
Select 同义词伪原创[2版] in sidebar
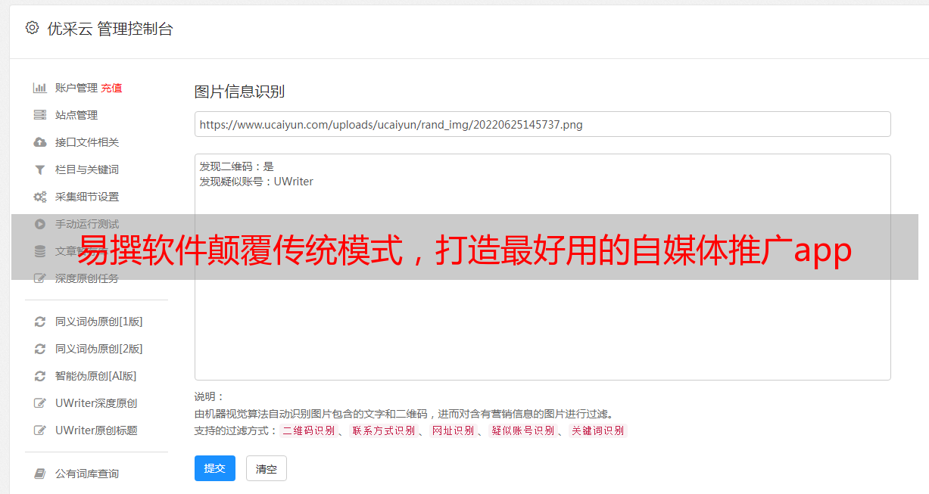tap(99, 349)
